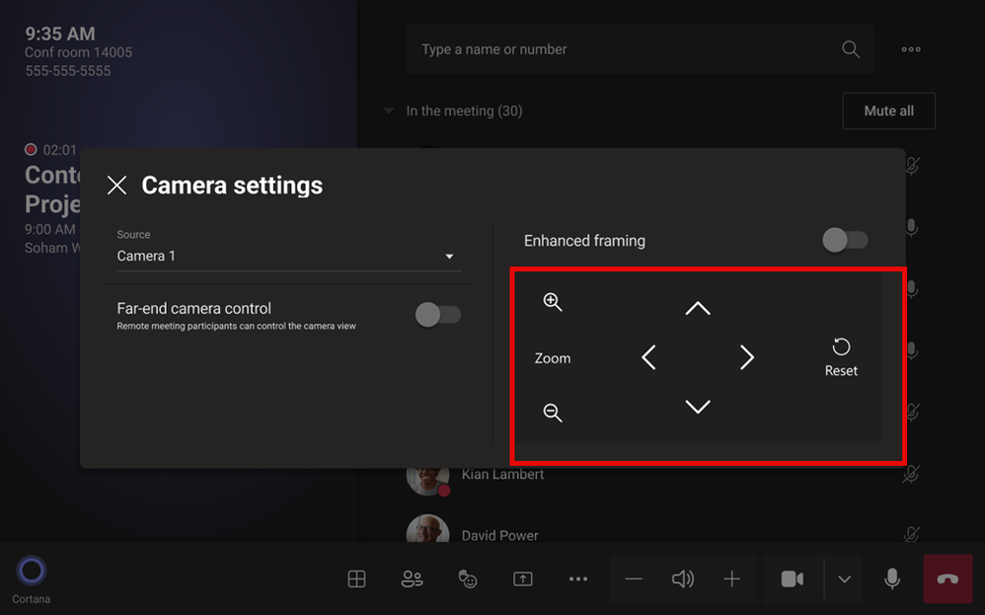
Task: Open the ellipsis menu beside the search field
Action: tap(911, 49)
